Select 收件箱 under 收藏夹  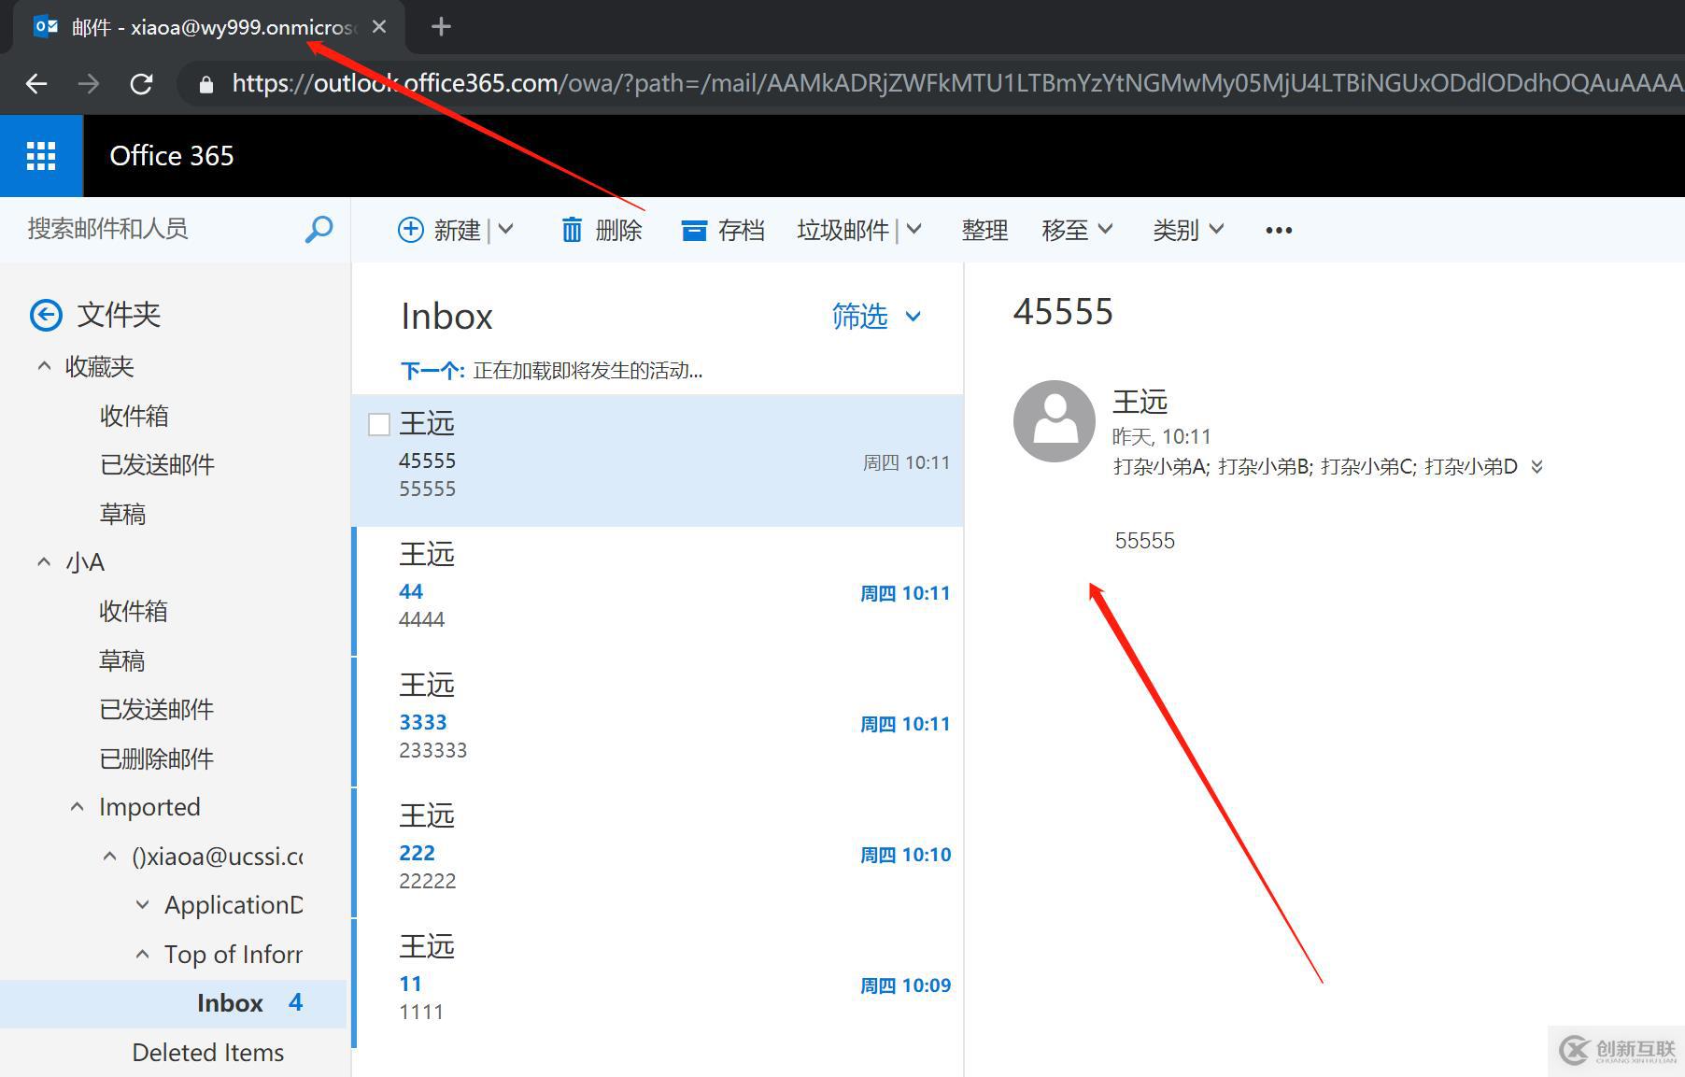click(134, 416)
